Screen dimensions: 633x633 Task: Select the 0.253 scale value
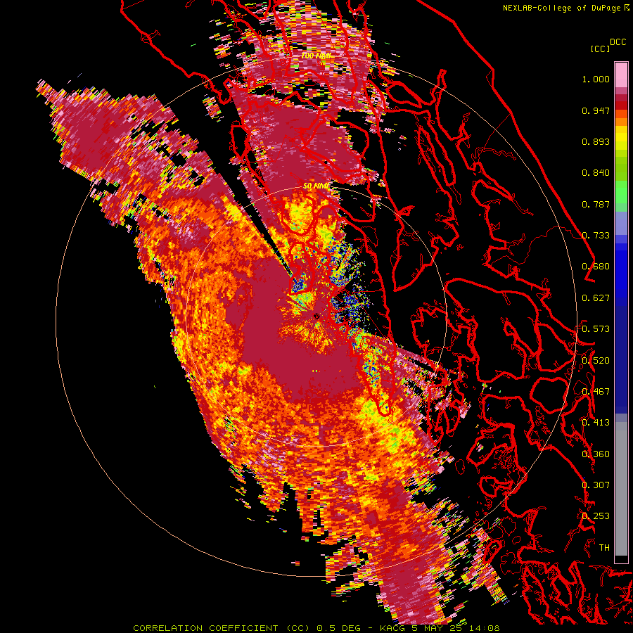pos(596,516)
